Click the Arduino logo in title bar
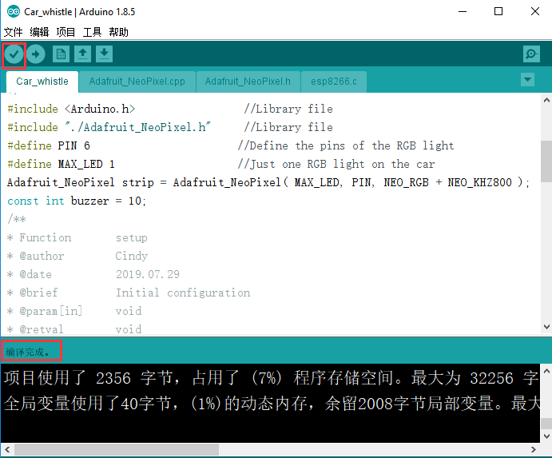This screenshot has width=552, height=458. pos(14,12)
